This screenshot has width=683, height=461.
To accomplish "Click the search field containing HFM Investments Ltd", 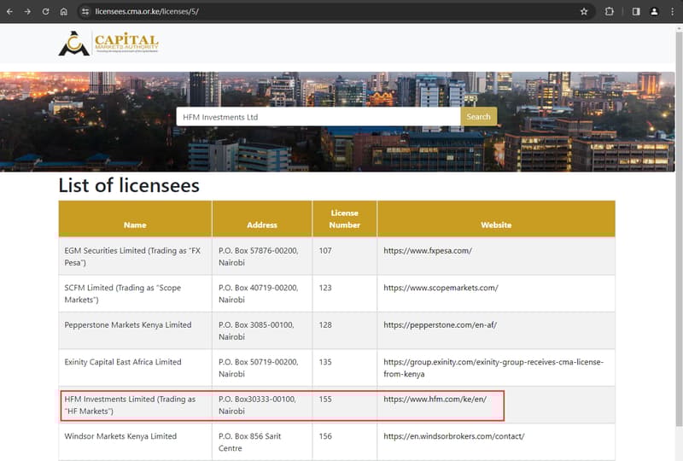I will pyautogui.click(x=318, y=117).
